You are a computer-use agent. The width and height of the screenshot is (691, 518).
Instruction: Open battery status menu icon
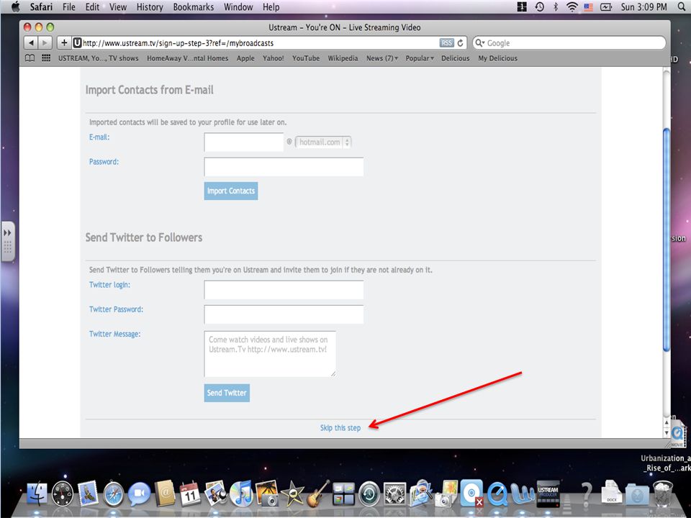[606, 6]
